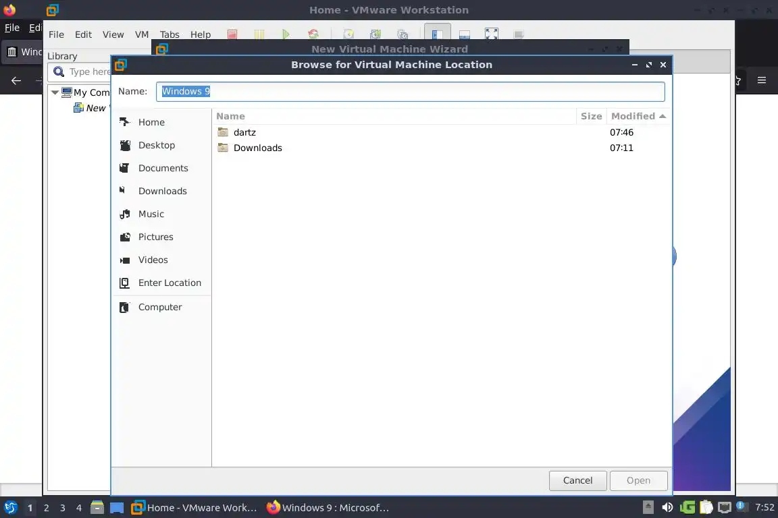Screen dimensions: 778x518
Task: Switch to workspace 2 in the taskbar
Action: pyautogui.click(x=46, y=508)
